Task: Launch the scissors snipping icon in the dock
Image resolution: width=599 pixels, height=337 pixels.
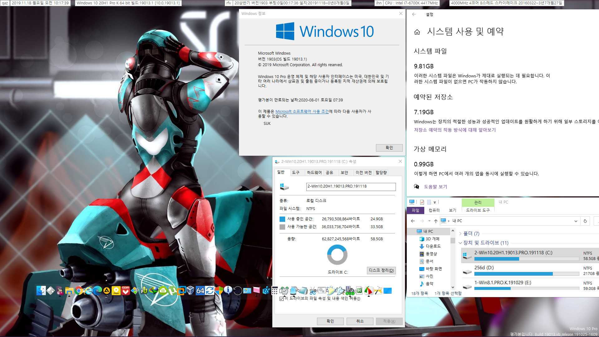Action: pos(313,291)
